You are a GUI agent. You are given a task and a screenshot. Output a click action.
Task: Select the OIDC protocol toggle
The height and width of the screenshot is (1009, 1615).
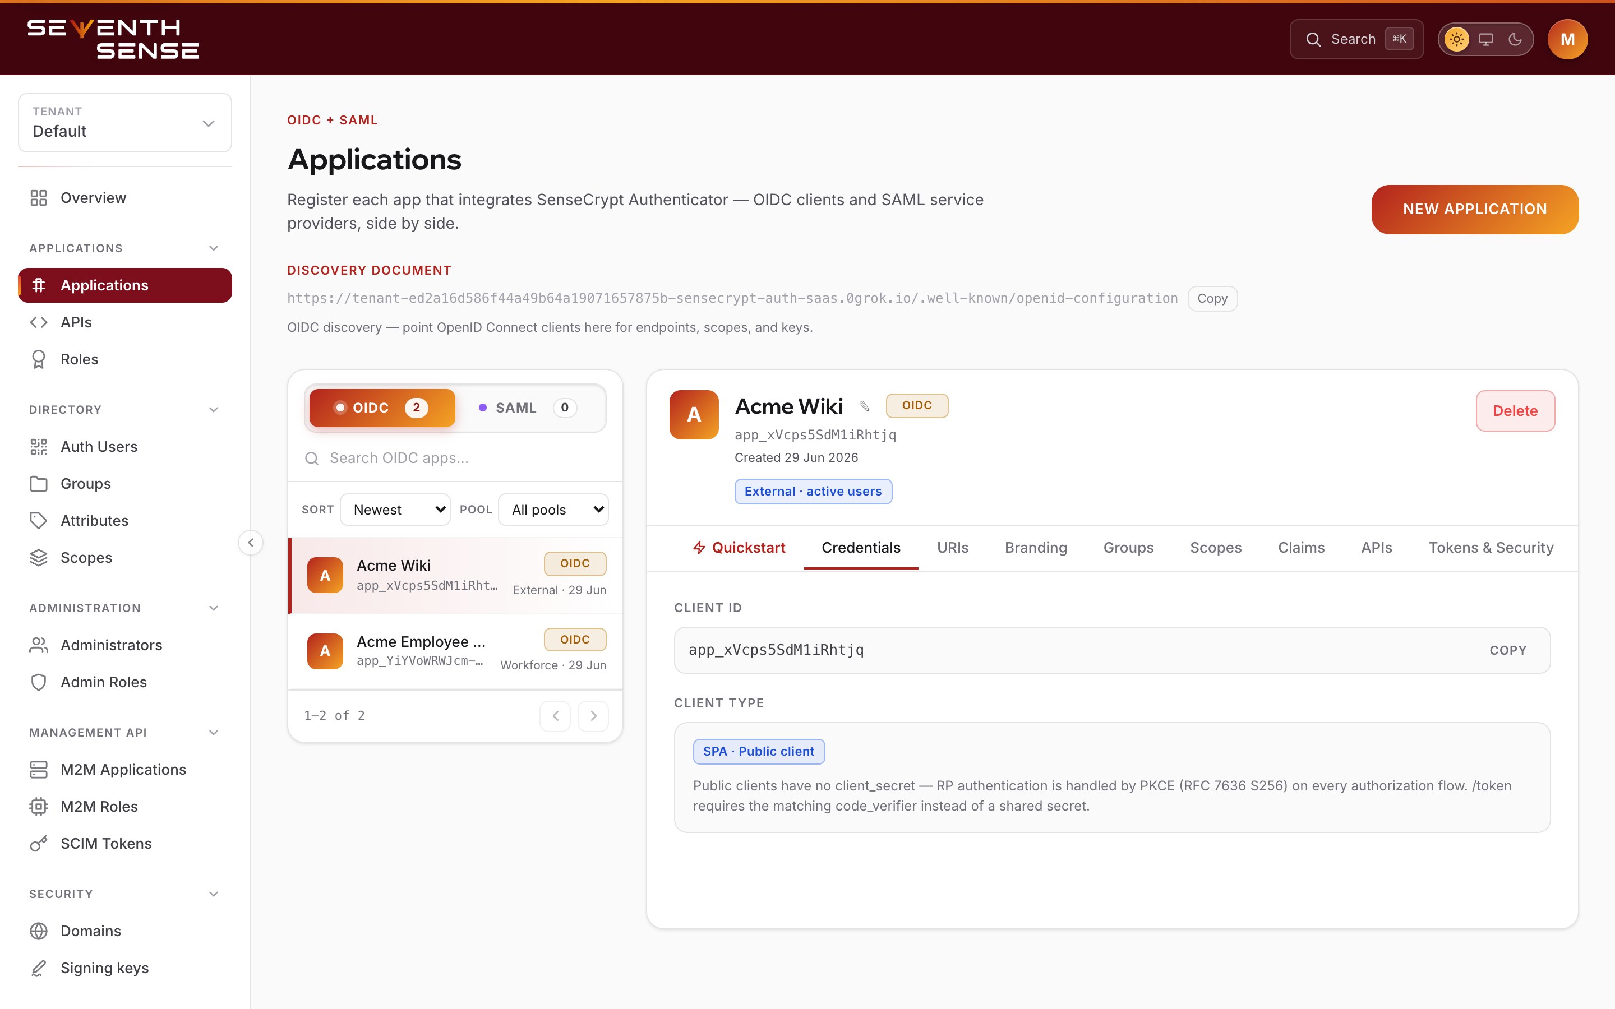[x=382, y=408]
